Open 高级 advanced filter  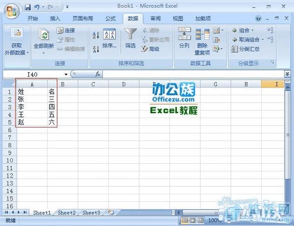coord(150,49)
